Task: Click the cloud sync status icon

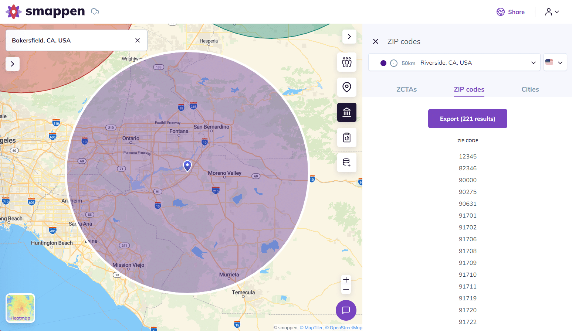Action: 95,11
